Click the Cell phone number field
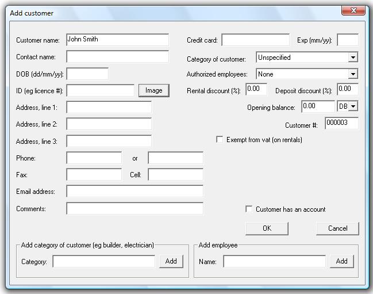This screenshot has width=373, height=294. click(x=175, y=175)
